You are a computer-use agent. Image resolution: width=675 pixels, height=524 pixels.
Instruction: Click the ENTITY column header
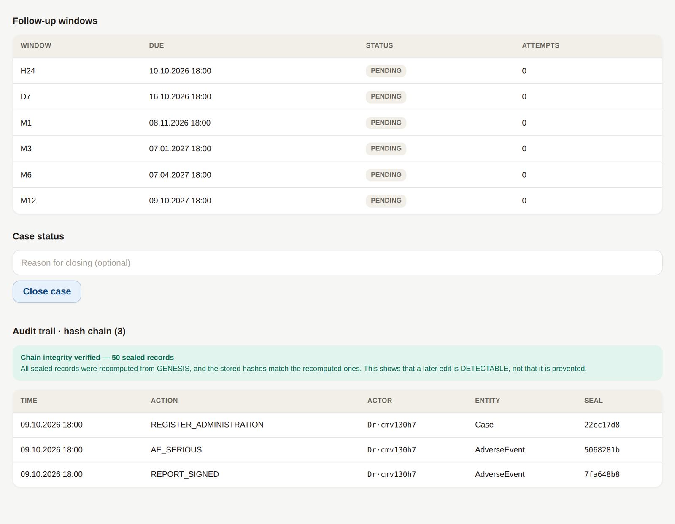click(x=488, y=401)
